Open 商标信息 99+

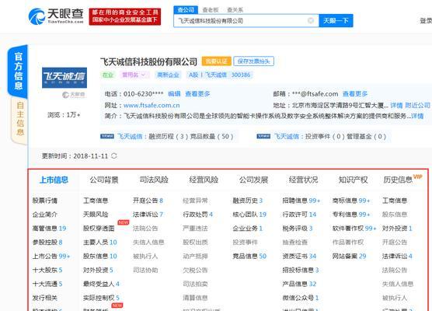351,201
